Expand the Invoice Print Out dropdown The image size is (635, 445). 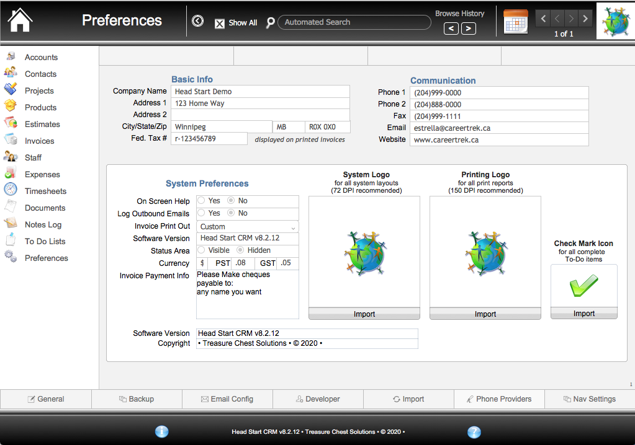click(x=248, y=226)
